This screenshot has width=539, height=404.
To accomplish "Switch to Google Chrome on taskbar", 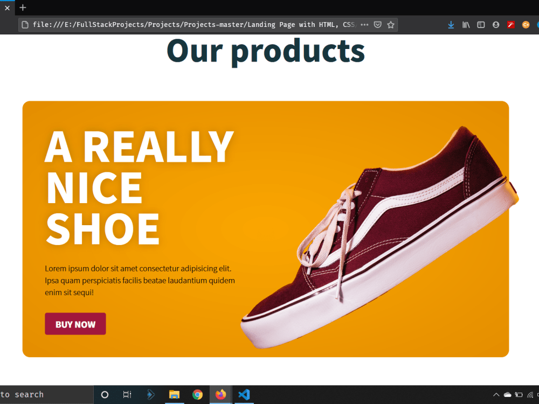I will 197,394.
